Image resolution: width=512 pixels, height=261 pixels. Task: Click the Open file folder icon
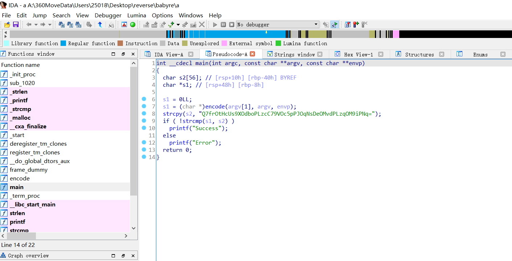tap(7, 25)
